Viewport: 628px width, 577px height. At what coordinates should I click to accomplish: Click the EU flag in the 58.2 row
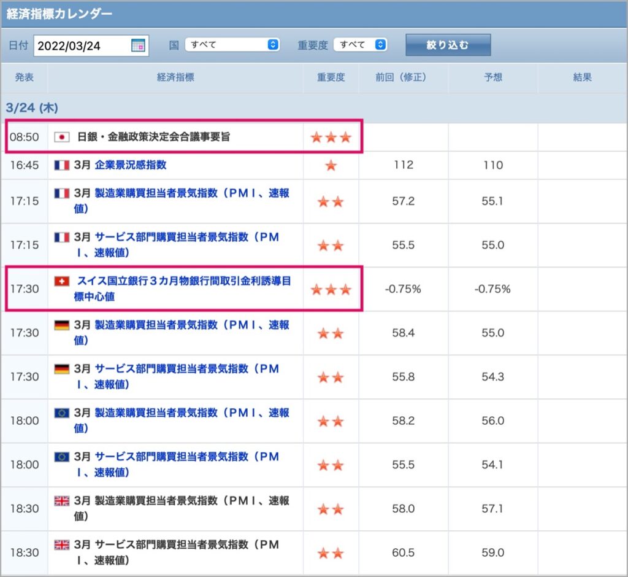coord(62,412)
